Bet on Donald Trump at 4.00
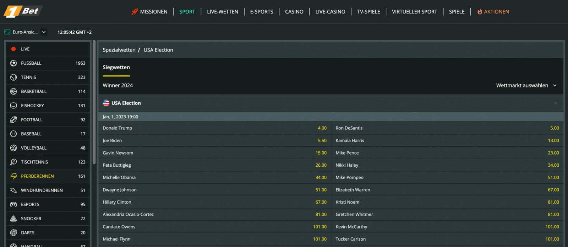This screenshot has width=568, height=247. 214,128
